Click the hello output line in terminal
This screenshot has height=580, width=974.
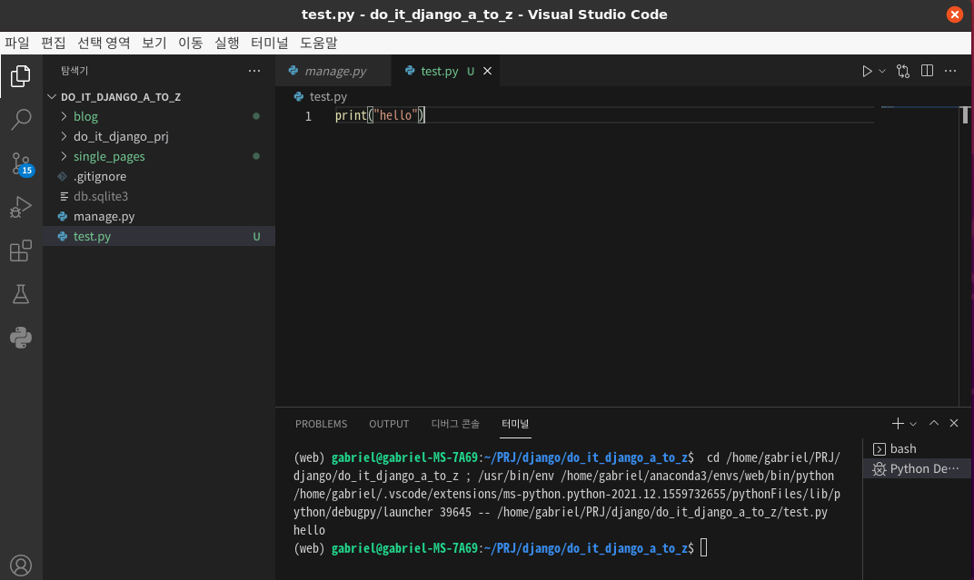point(309,530)
